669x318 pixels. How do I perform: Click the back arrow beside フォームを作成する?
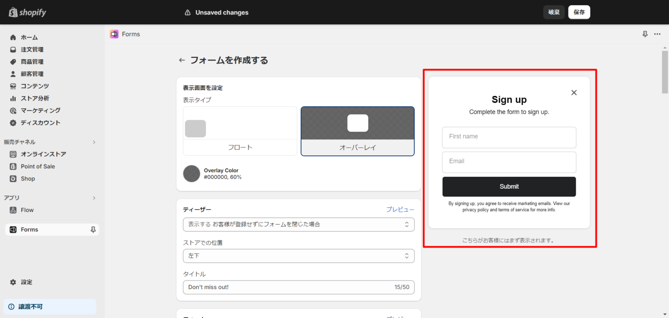[x=182, y=60]
